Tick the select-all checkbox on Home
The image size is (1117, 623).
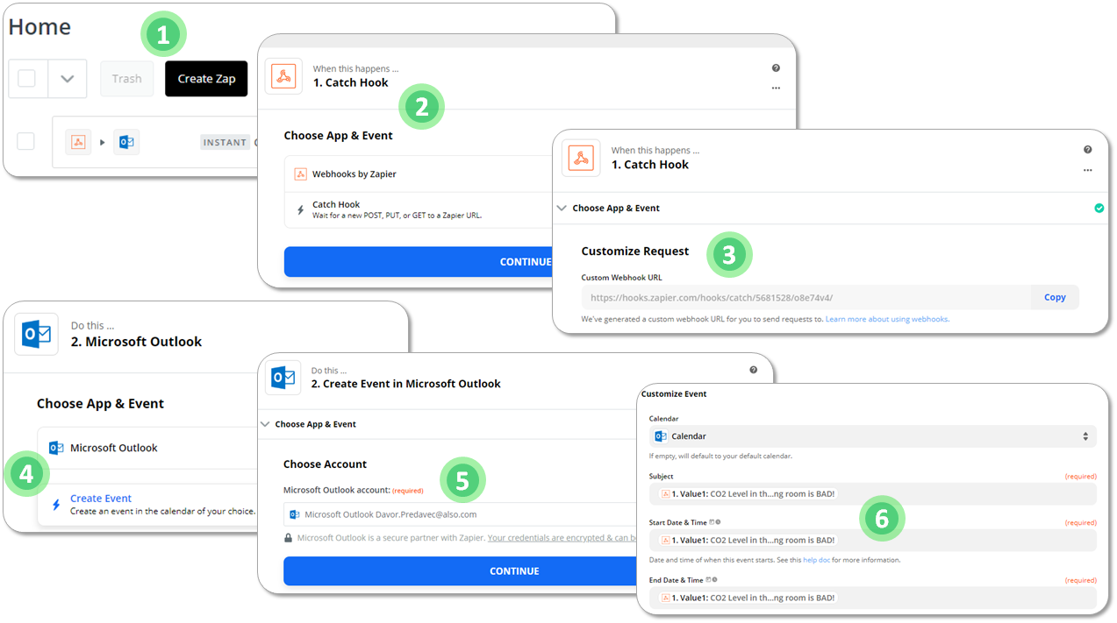coord(26,78)
